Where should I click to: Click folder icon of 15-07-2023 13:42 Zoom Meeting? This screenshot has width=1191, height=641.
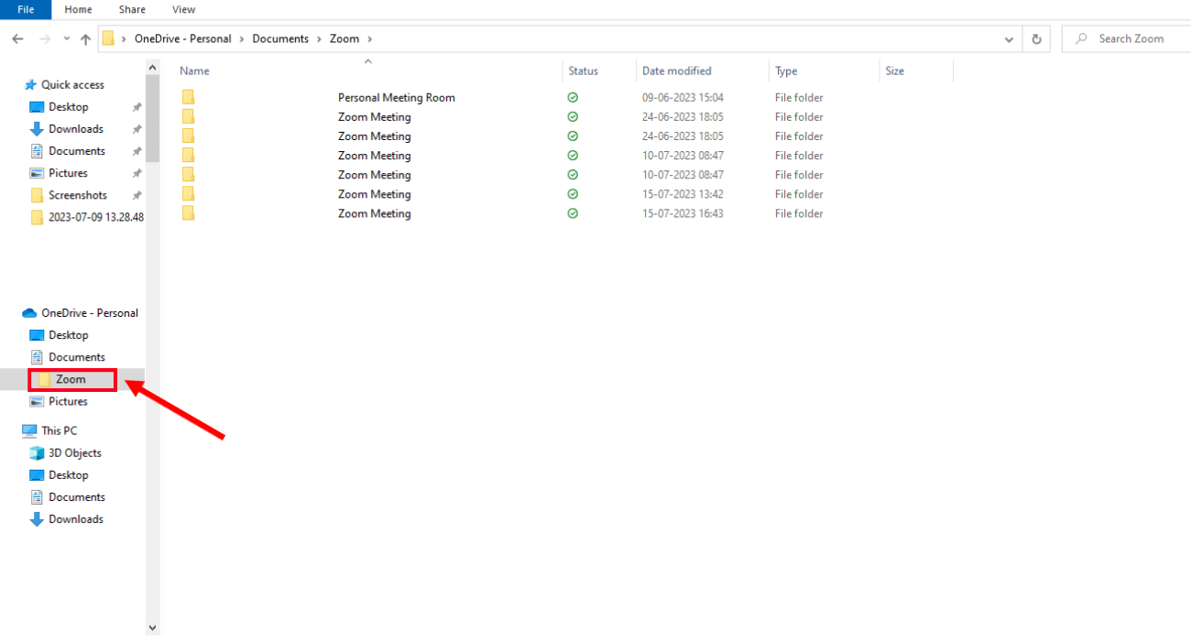188,194
